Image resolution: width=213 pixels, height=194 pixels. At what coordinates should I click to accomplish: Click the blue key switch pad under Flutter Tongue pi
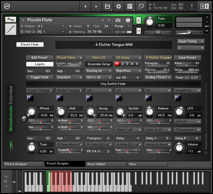(x=30, y=98)
